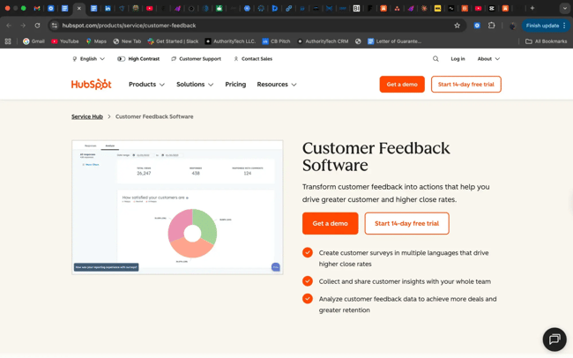Image resolution: width=573 pixels, height=358 pixels.
Task: Reload the page with the refresh icon
Action: pyautogui.click(x=37, y=26)
